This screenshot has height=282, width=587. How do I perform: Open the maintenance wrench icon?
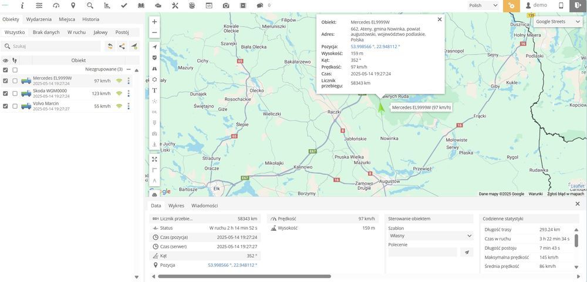pyautogui.click(x=175, y=6)
